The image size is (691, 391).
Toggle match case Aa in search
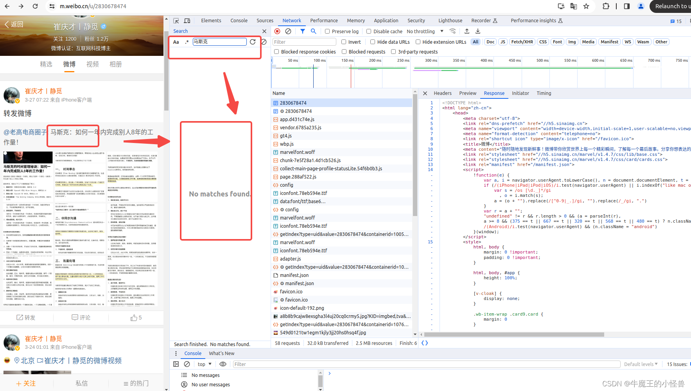point(176,42)
